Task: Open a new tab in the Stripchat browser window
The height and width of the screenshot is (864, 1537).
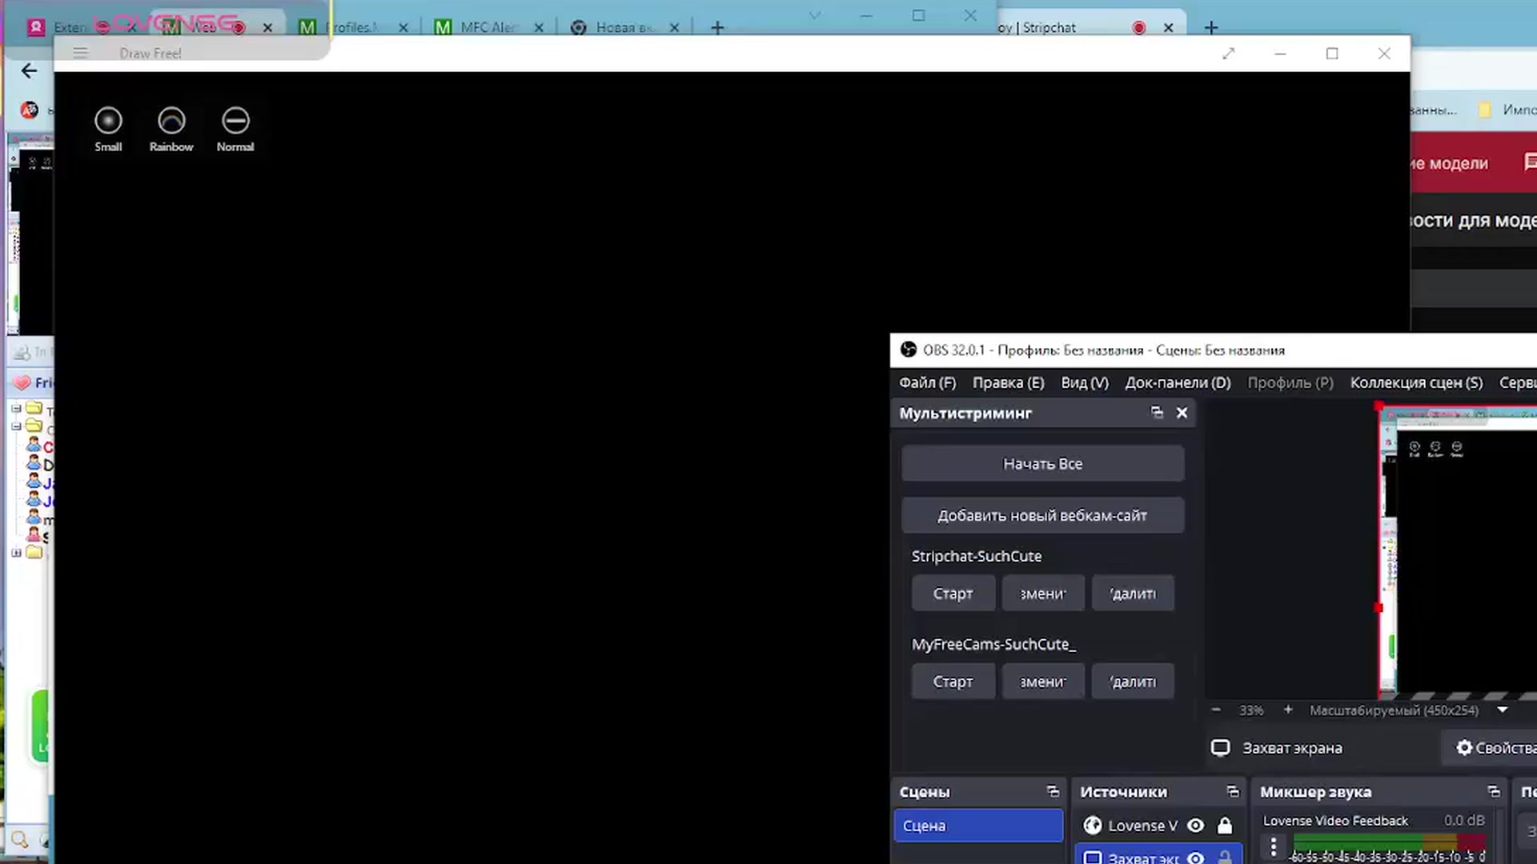Action: tap(1211, 28)
